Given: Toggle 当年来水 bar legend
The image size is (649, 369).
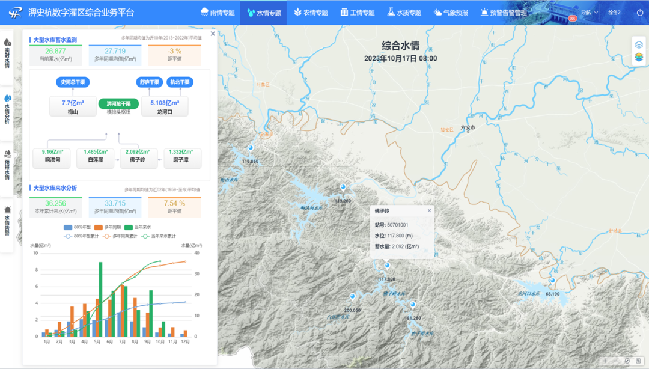Looking at the screenshot, I should pos(138,227).
